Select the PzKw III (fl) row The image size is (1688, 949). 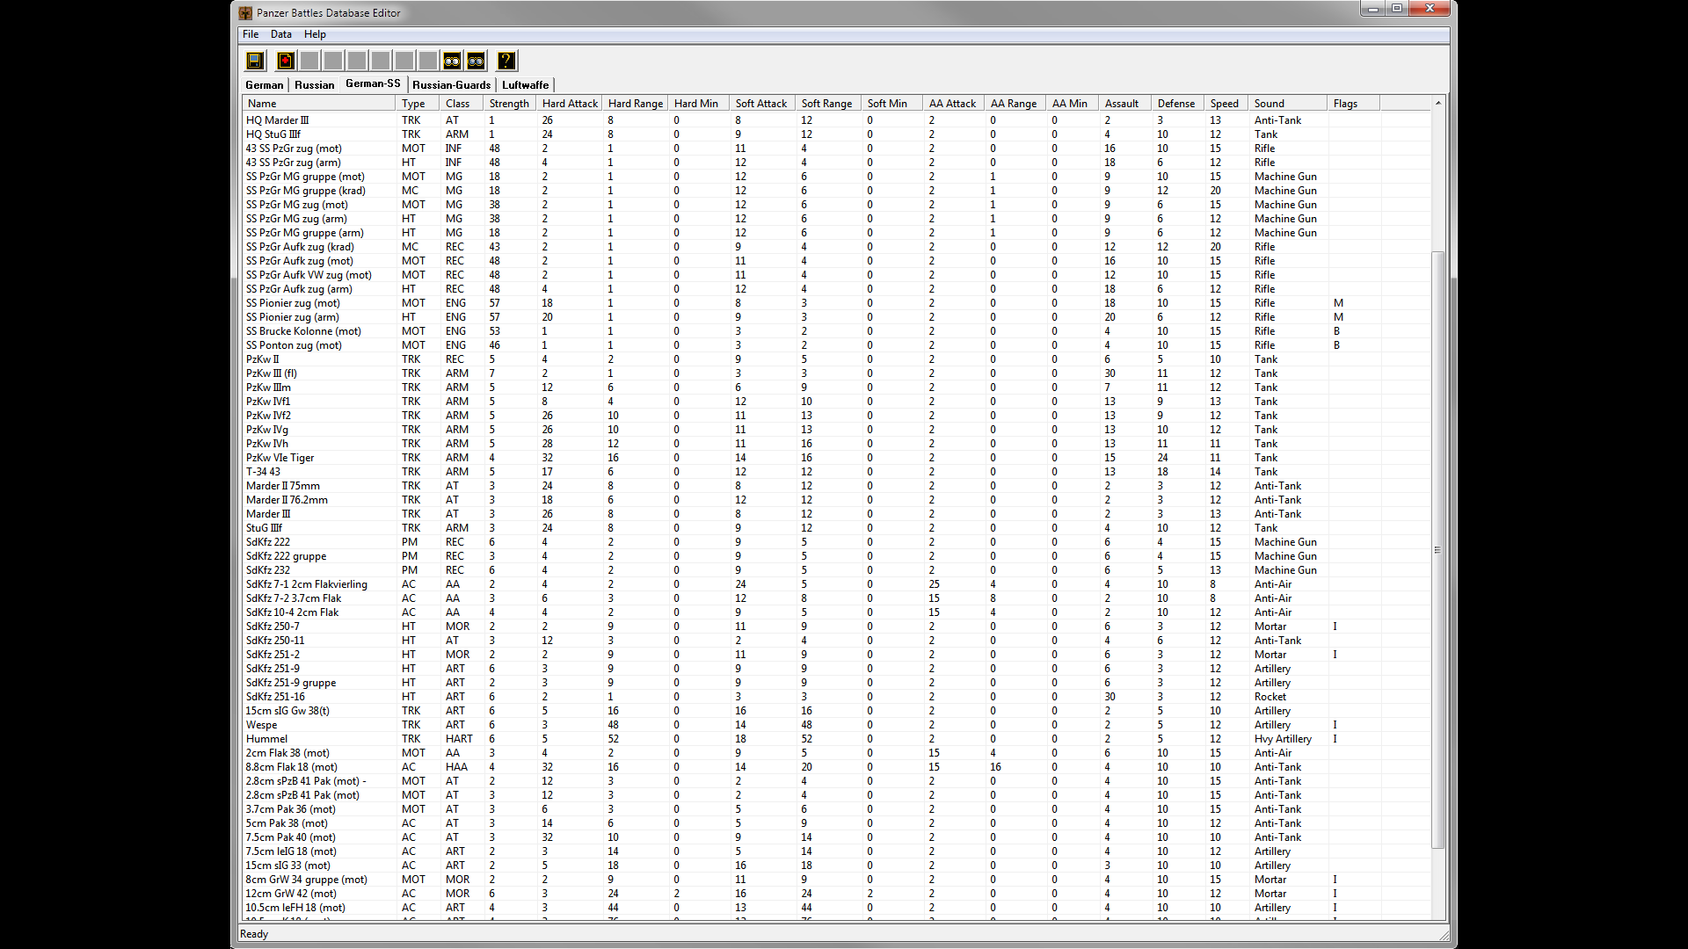[837, 373]
